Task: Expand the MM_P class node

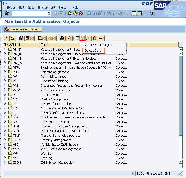Action: tap(5, 49)
